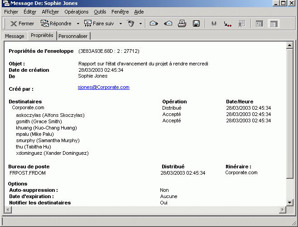Screen dimensions: 298x227
Task: Click recipient thu (Tabitha Hu)
Action: click(x=34, y=147)
